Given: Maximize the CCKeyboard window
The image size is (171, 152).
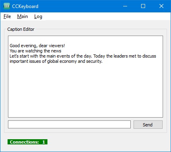Looking at the screenshot, I should coord(143,6).
